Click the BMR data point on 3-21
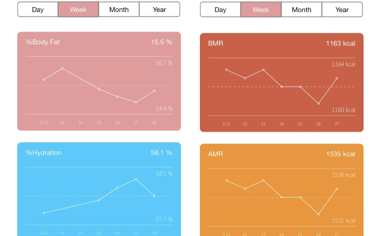Screen dimensions: 382x236 (x=227, y=70)
